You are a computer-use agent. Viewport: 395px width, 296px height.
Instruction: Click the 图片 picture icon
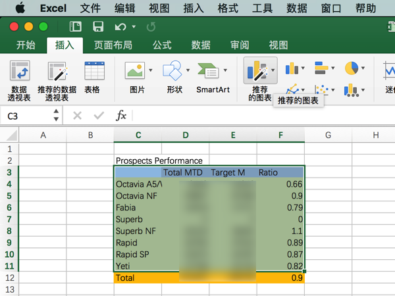tap(135, 70)
